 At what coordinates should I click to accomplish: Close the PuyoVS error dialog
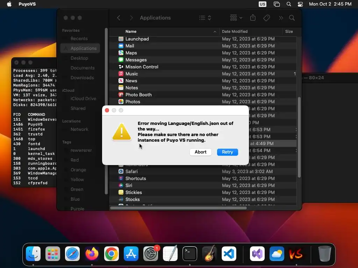pyautogui.click(x=107, y=110)
